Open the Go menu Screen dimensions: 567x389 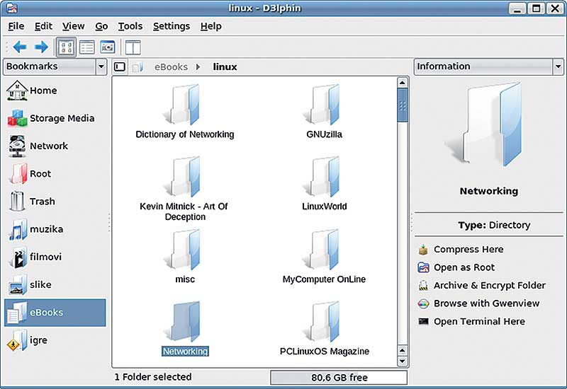(101, 26)
